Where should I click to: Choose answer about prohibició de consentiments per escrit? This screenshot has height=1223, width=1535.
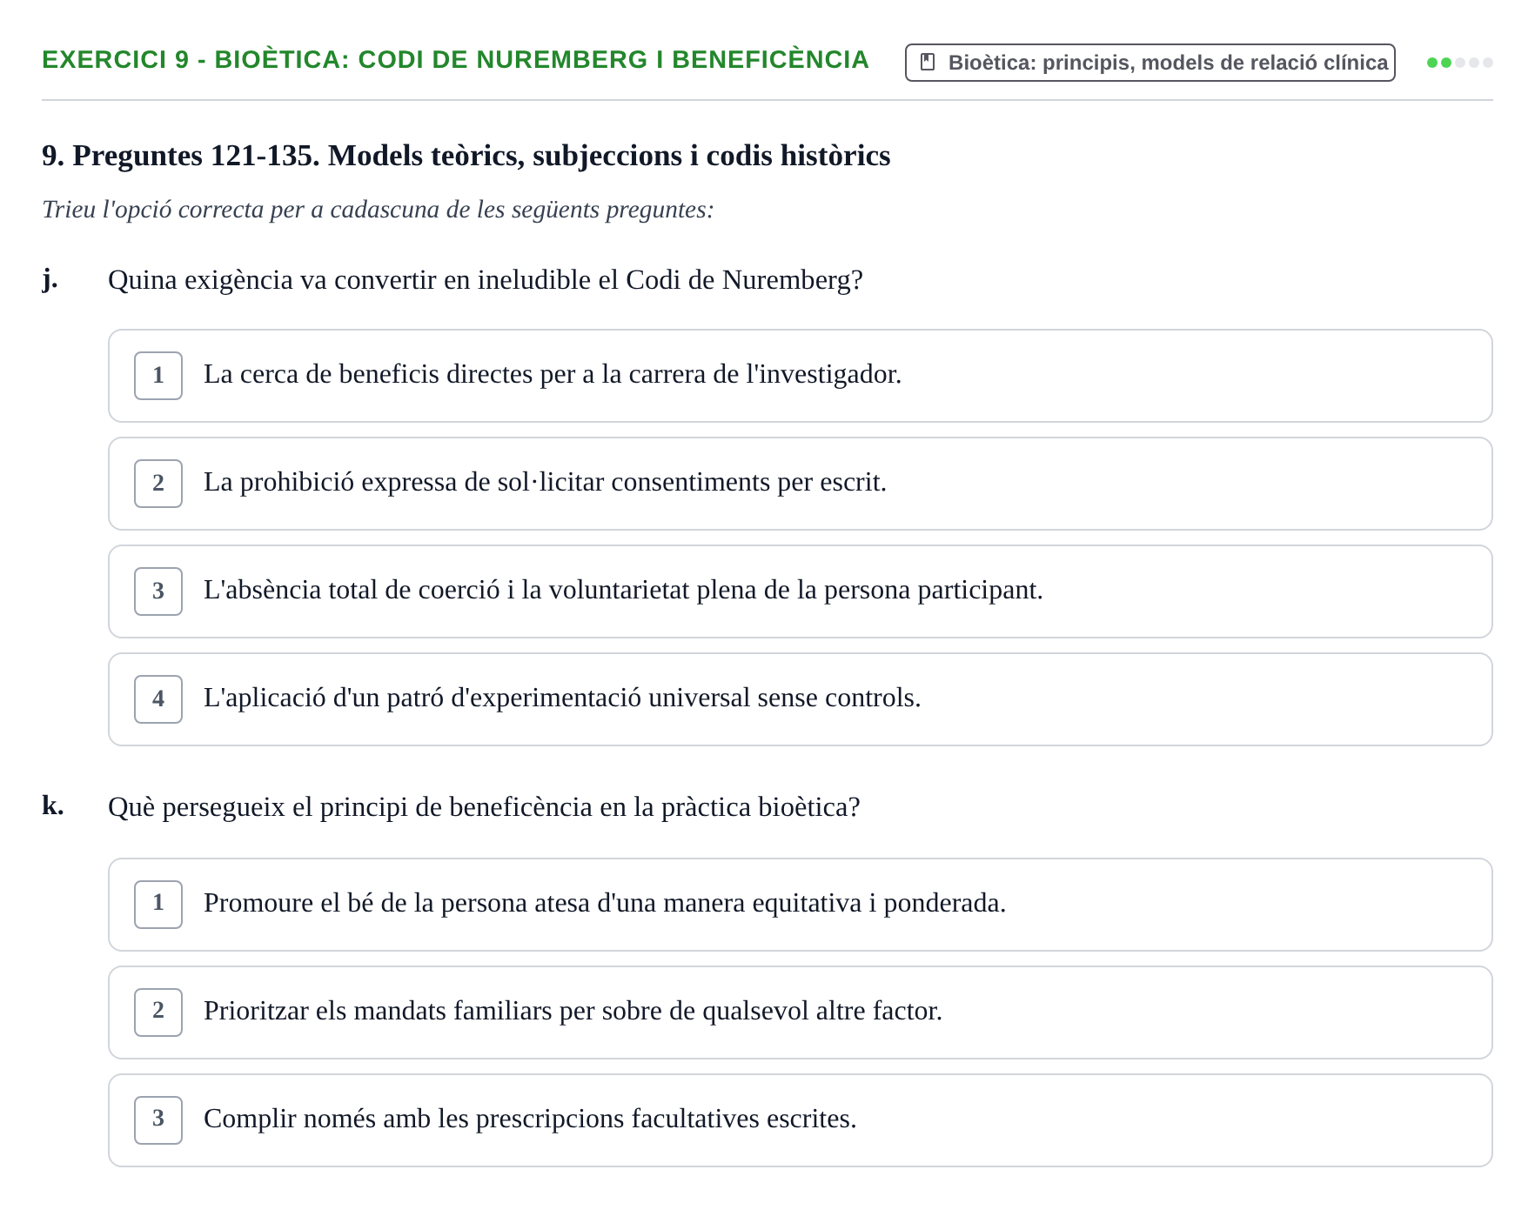click(x=800, y=484)
